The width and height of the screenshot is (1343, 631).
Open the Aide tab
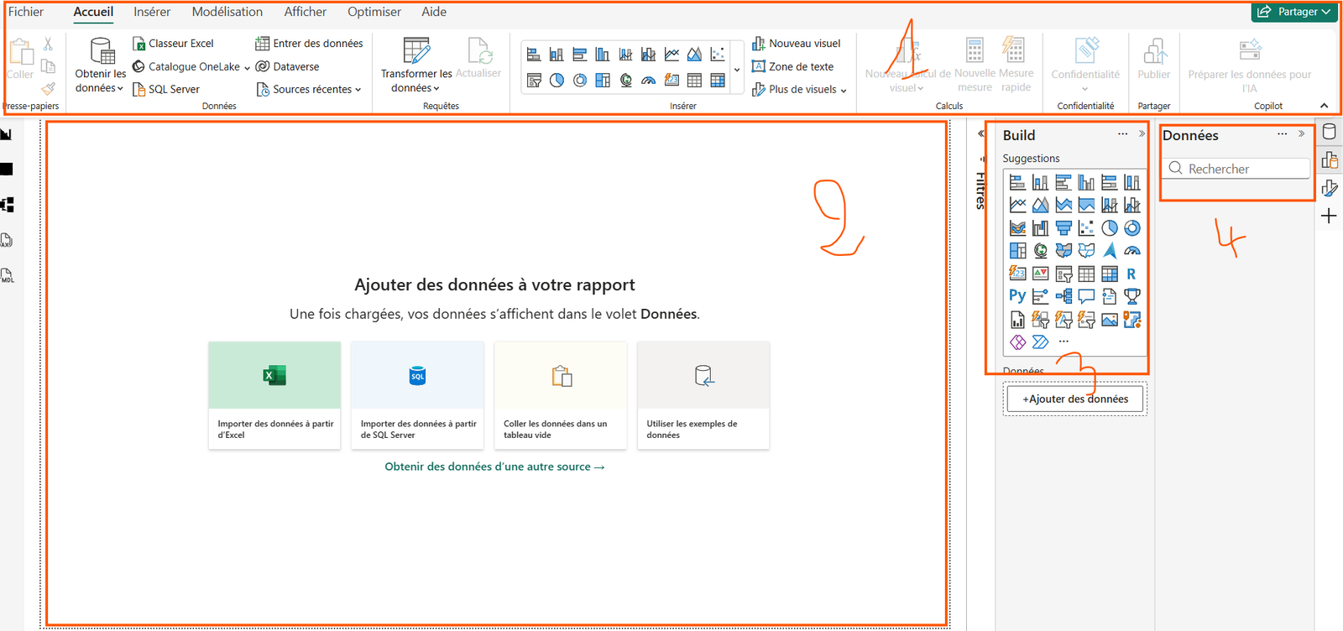click(x=434, y=12)
